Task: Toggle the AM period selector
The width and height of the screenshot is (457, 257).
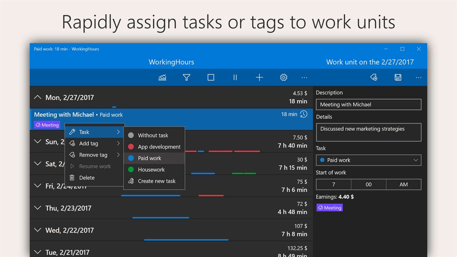Action: (404, 184)
